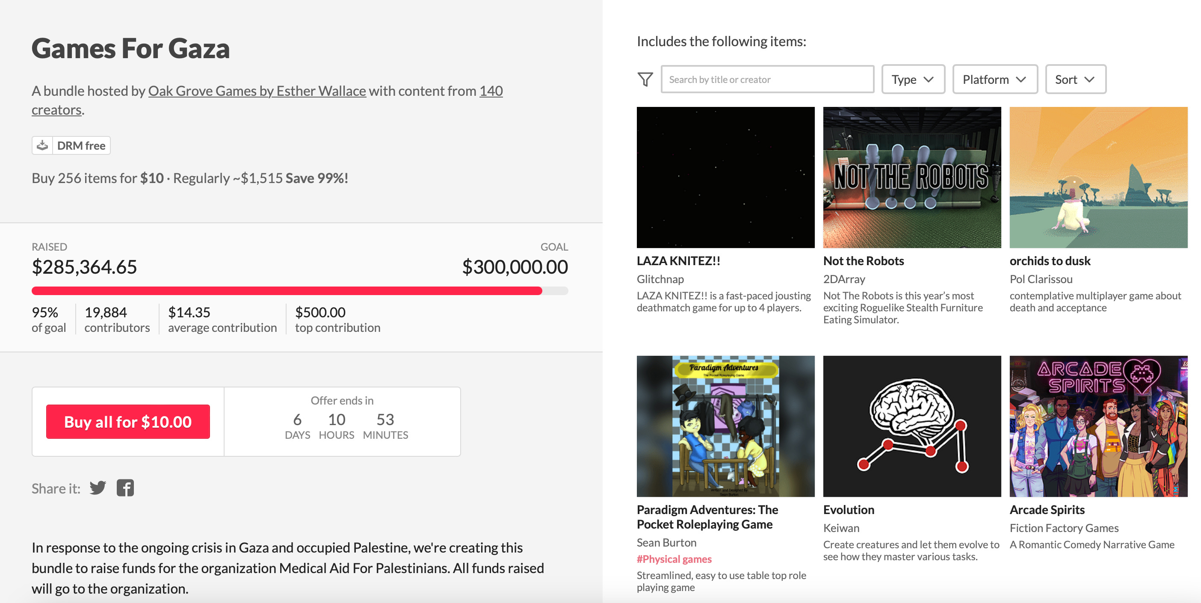Click the Medical Aid For Palestinians paragraph
This screenshot has height=603, width=1201.
[x=288, y=568]
